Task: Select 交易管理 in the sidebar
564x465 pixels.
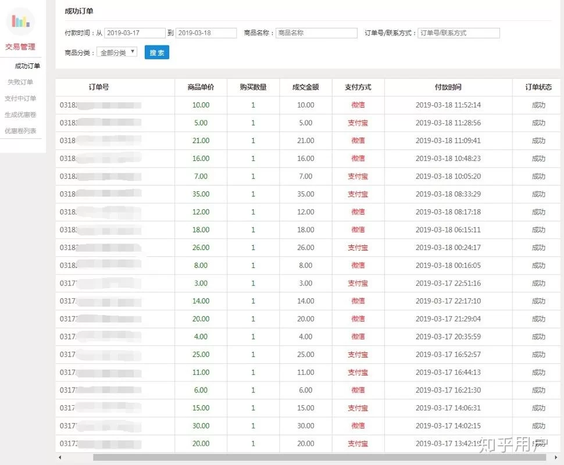Action: pos(21,46)
